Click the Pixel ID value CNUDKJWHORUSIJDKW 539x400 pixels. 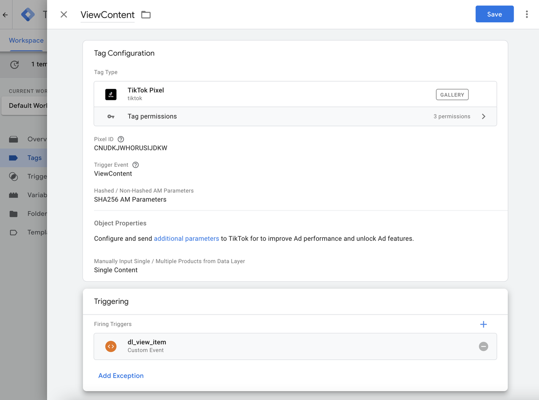(x=131, y=148)
